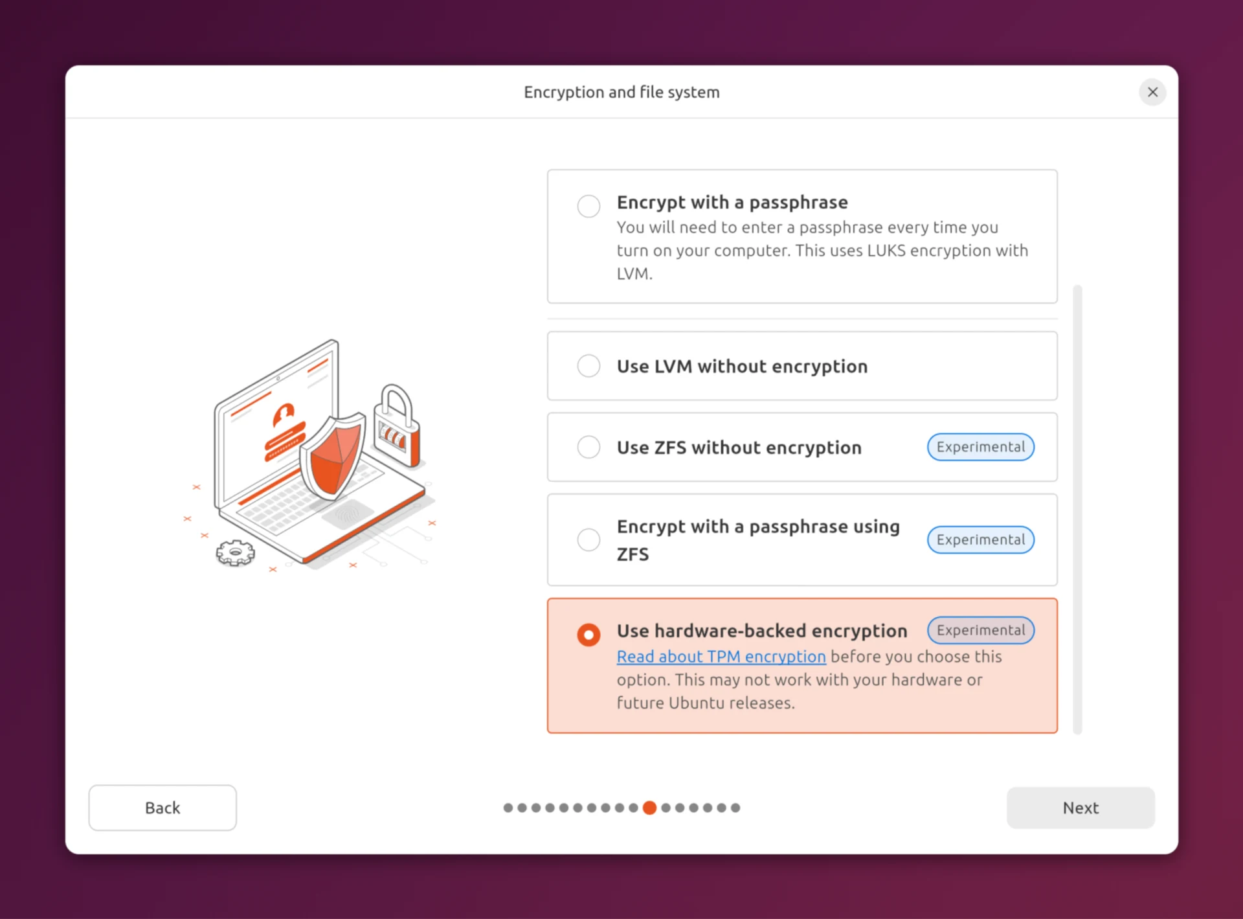This screenshot has width=1243, height=919.
Task: Open the "Read about TPM encryption" link
Action: (721, 656)
